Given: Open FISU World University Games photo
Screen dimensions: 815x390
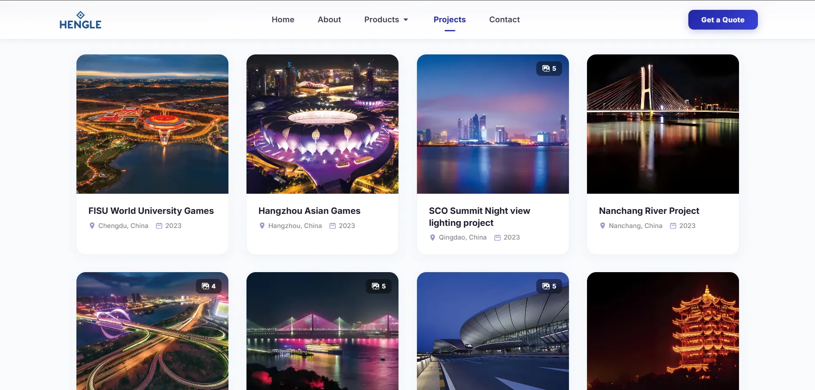Looking at the screenshot, I should (x=152, y=124).
